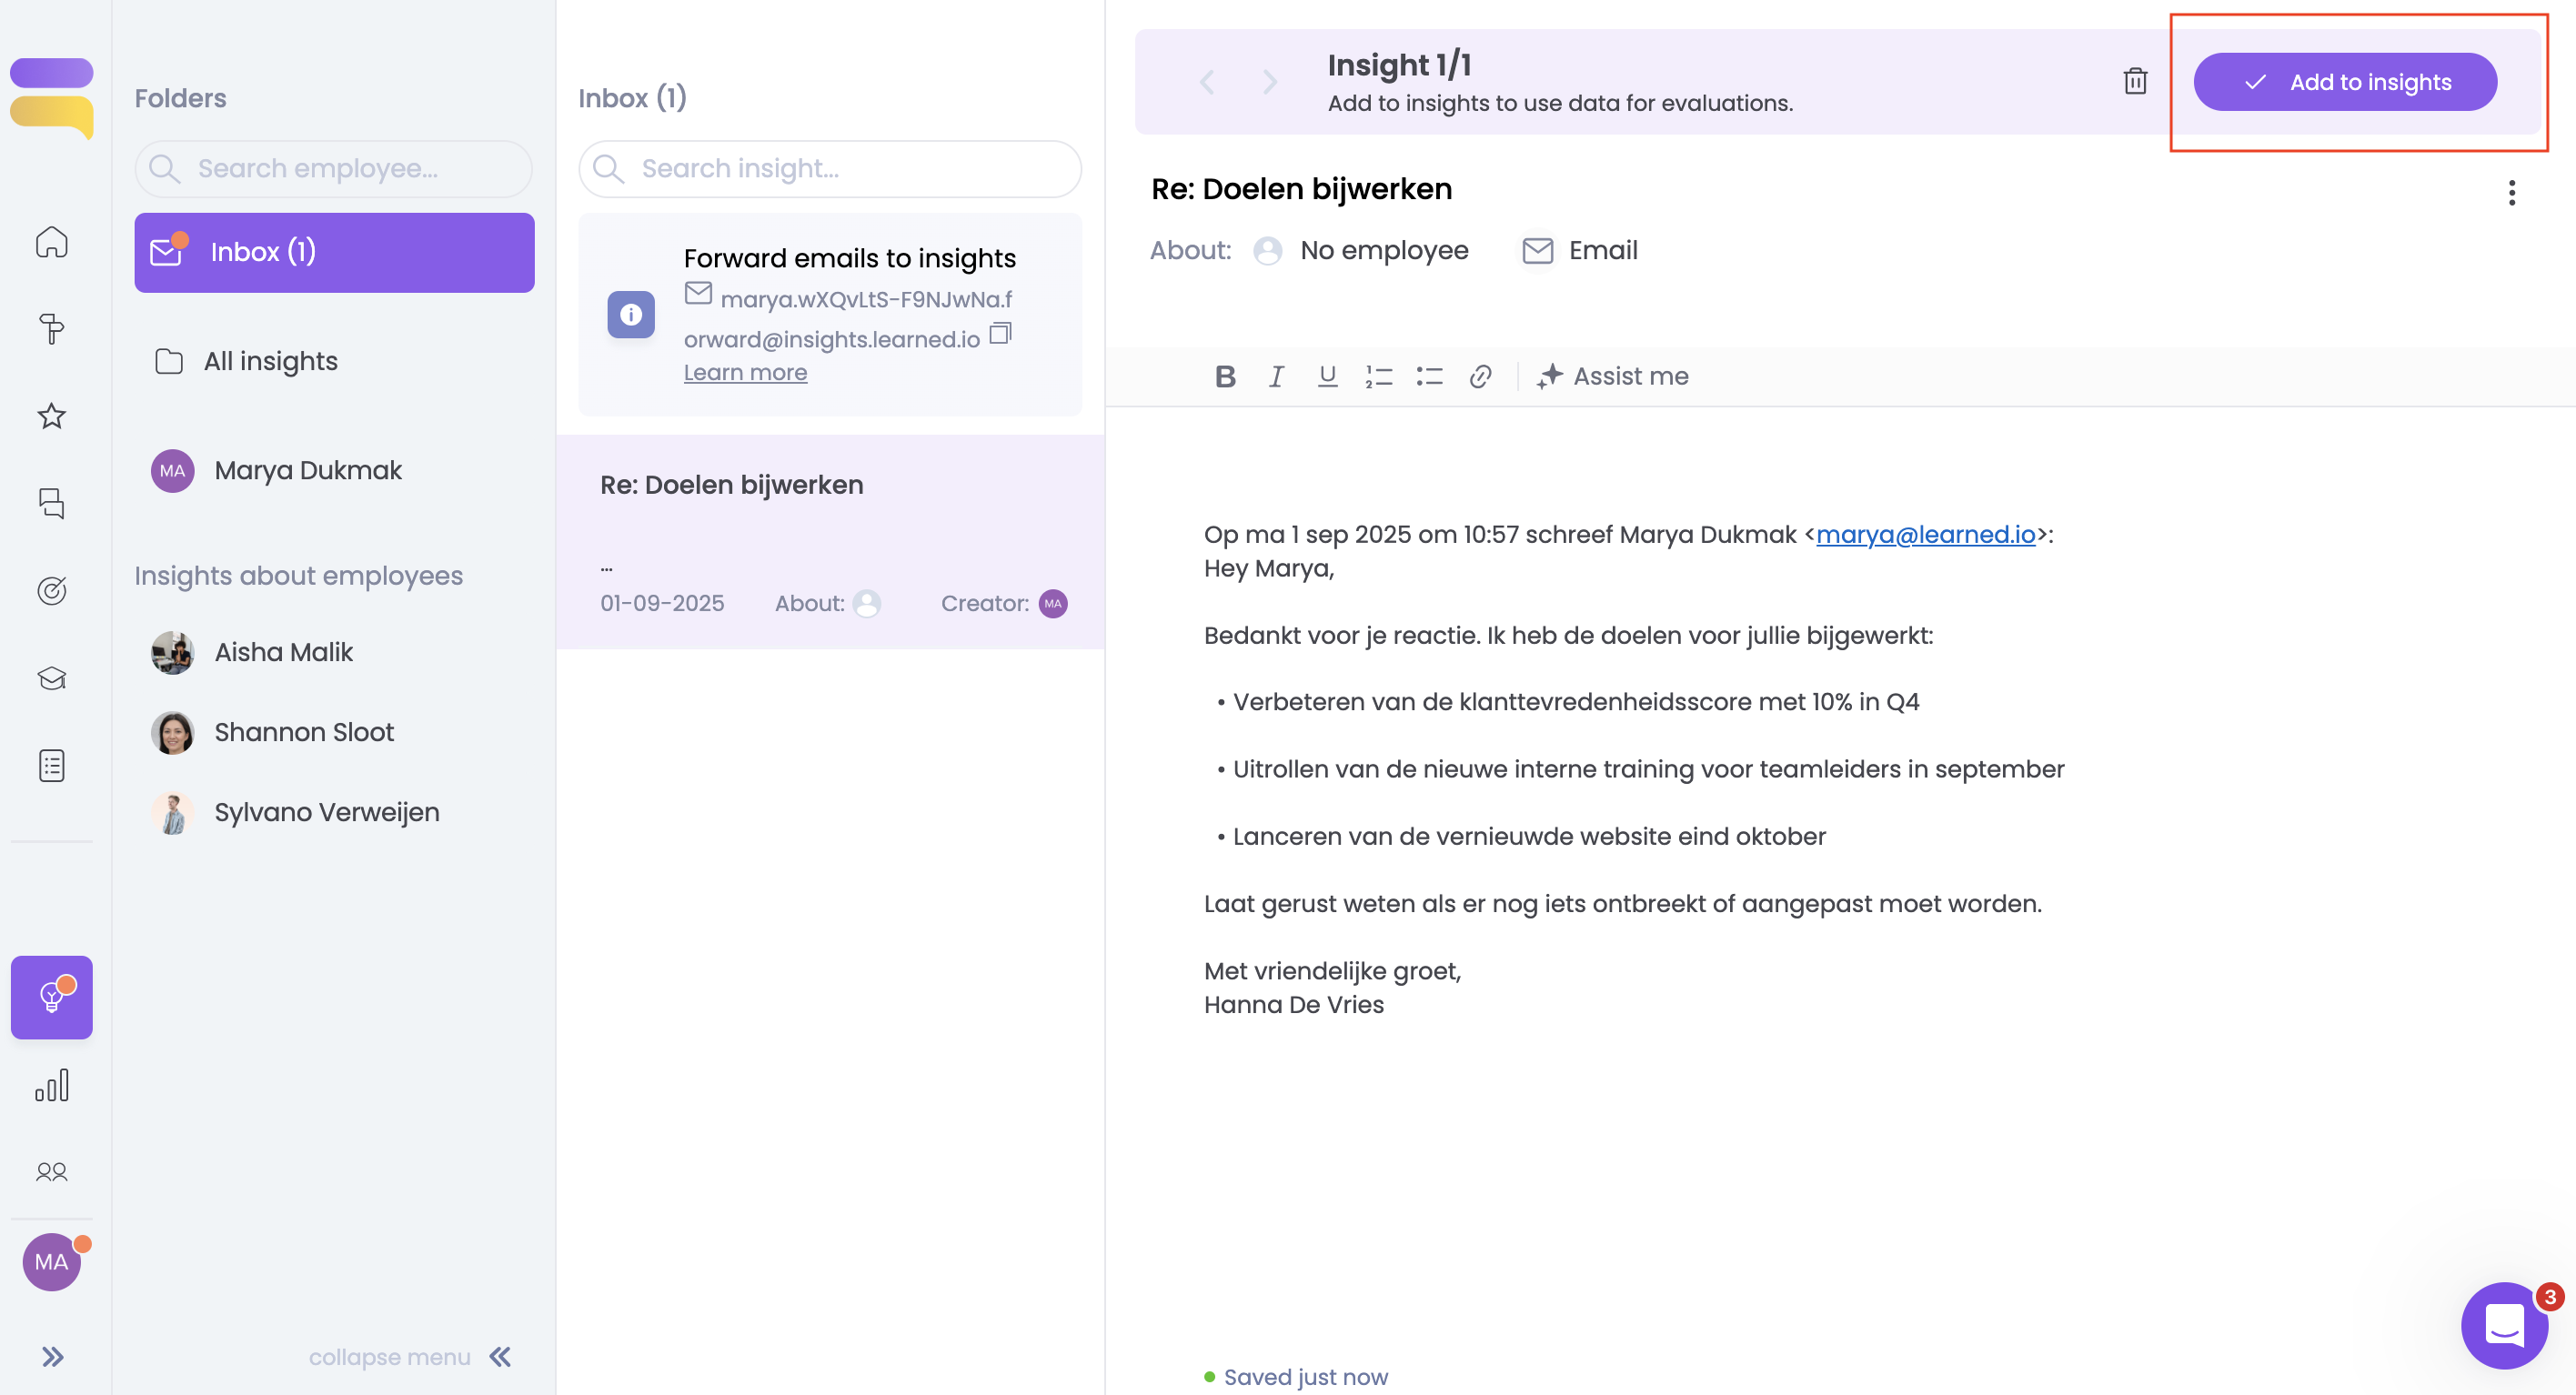
Task: Select the Inbox (1) folder
Action: pos(334,252)
